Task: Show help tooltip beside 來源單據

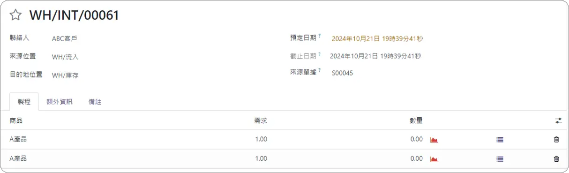Action: (320, 70)
